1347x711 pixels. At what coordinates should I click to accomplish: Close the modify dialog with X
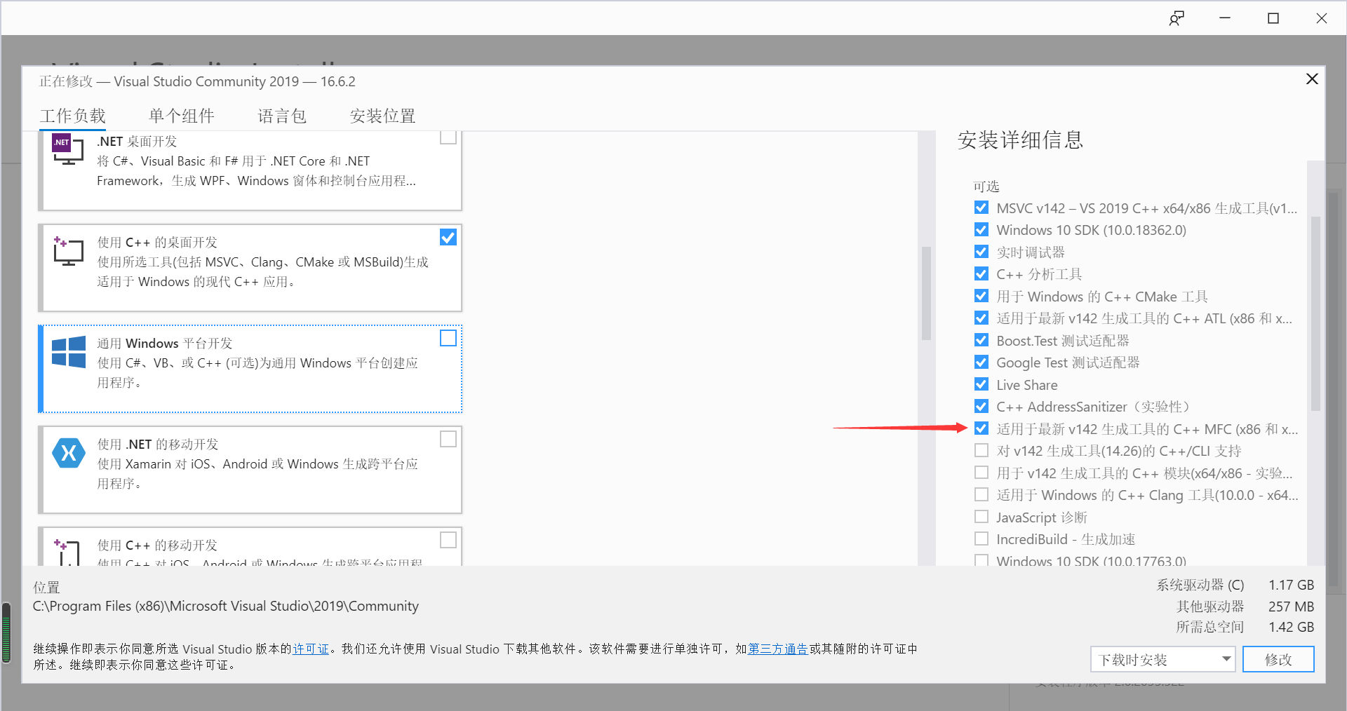click(1312, 79)
